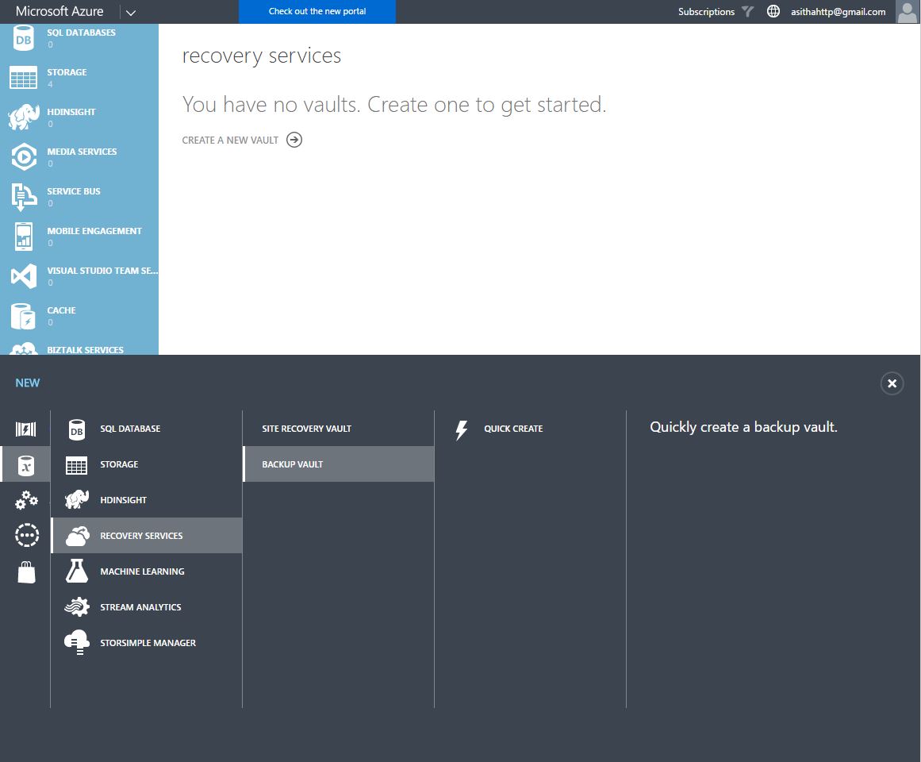Click SERVICE BUS sidebar label
The width and height of the screenshot is (921, 762).
[x=74, y=191]
